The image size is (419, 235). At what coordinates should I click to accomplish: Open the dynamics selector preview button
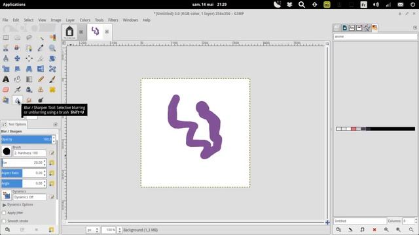[x=7, y=195]
